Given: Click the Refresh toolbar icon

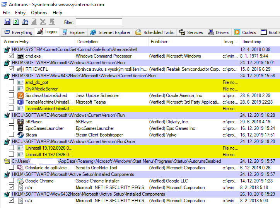Looking at the screenshot, I should 16,22.
